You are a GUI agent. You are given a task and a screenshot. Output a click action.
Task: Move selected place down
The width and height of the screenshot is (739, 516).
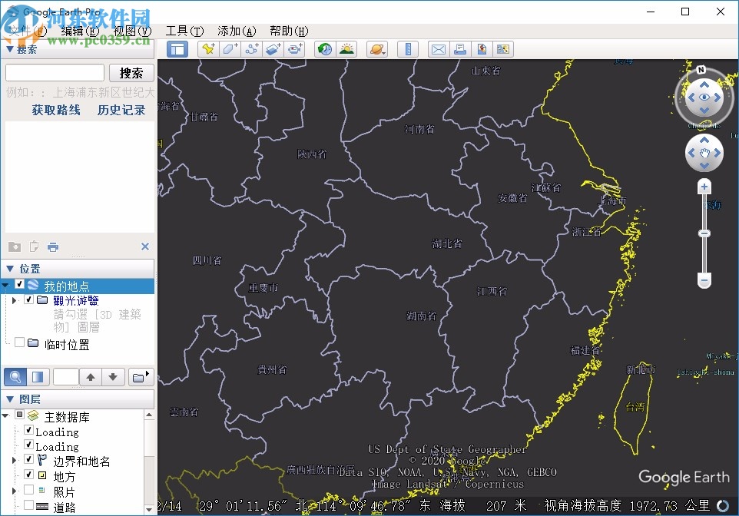click(x=113, y=377)
